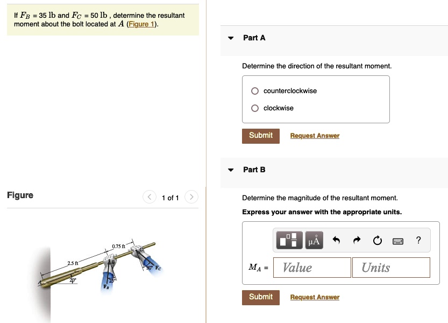Expand the figure to next page
448x323 pixels.
click(191, 197)
